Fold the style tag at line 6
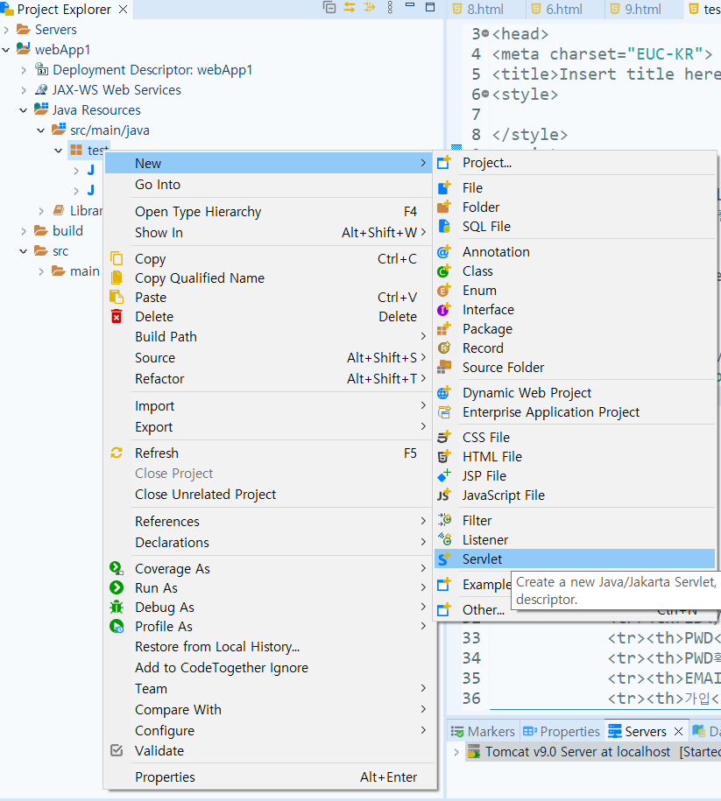This screenshot has width=721, height=801. click(485, 94)
